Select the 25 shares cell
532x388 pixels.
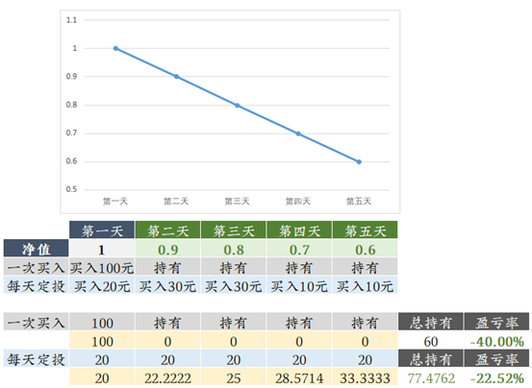pos(234,376)
